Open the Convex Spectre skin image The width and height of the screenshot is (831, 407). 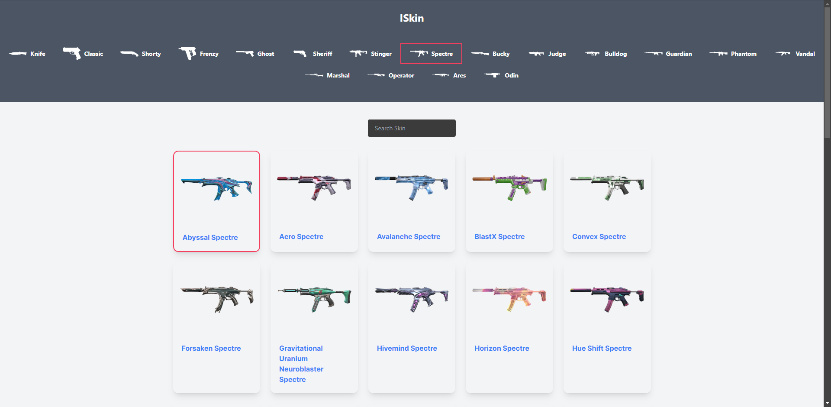tap(607, 187)
